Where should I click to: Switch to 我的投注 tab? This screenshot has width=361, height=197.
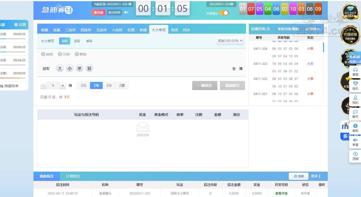[47, 176]
